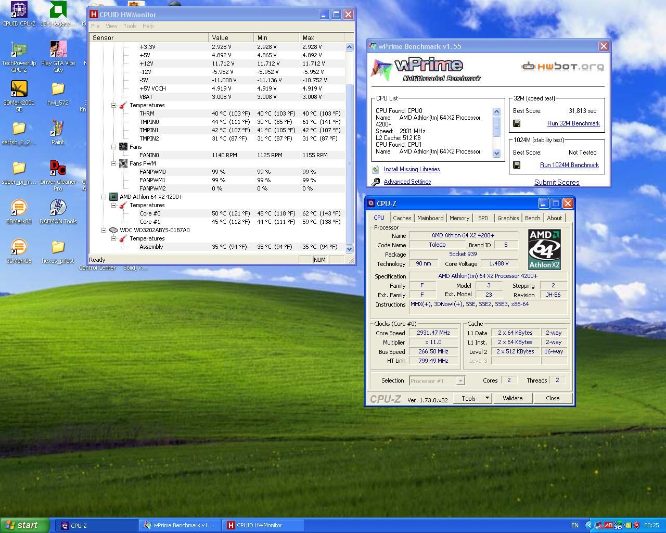Switch to the Mainboard tab in CPU-Z

[x=430, y=218]
